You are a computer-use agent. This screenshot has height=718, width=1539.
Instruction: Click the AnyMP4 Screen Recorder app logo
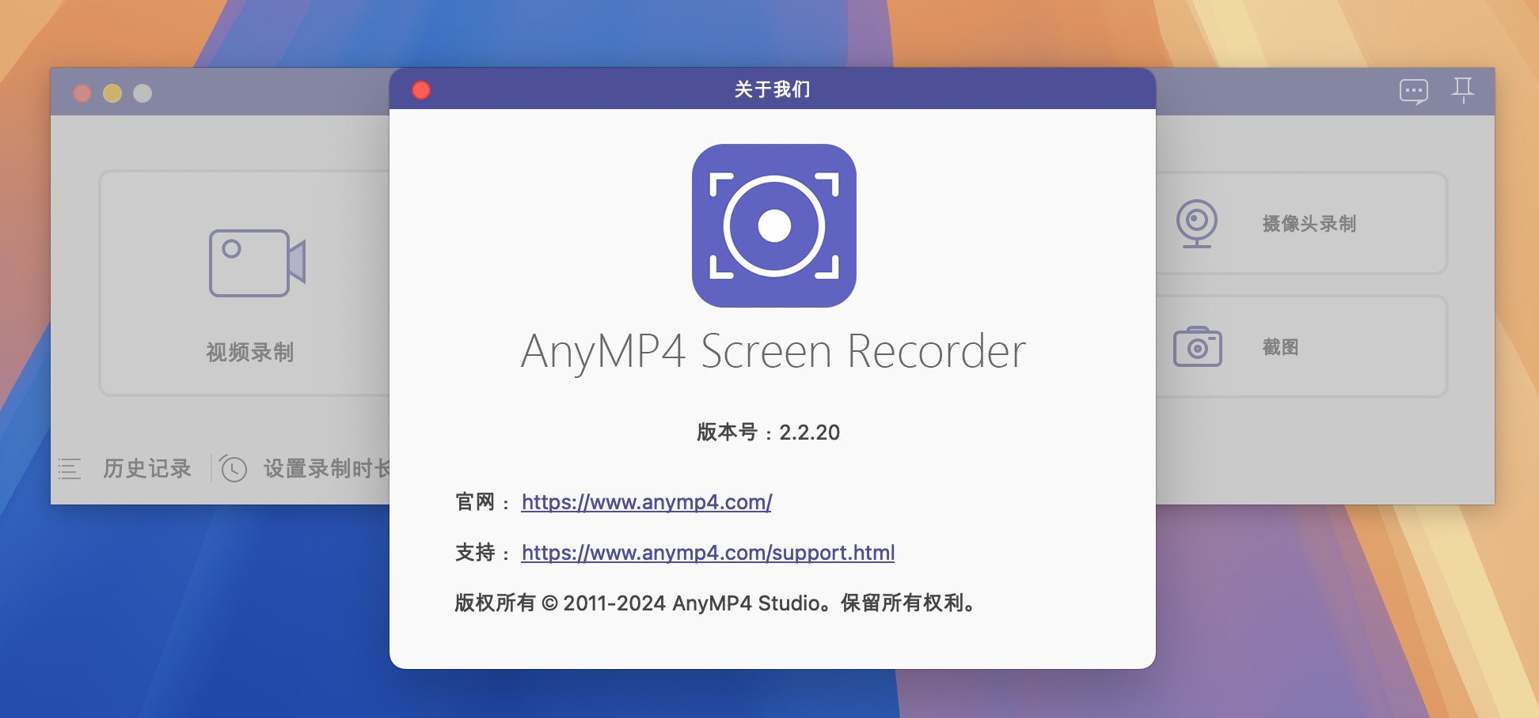click(773, 225)
